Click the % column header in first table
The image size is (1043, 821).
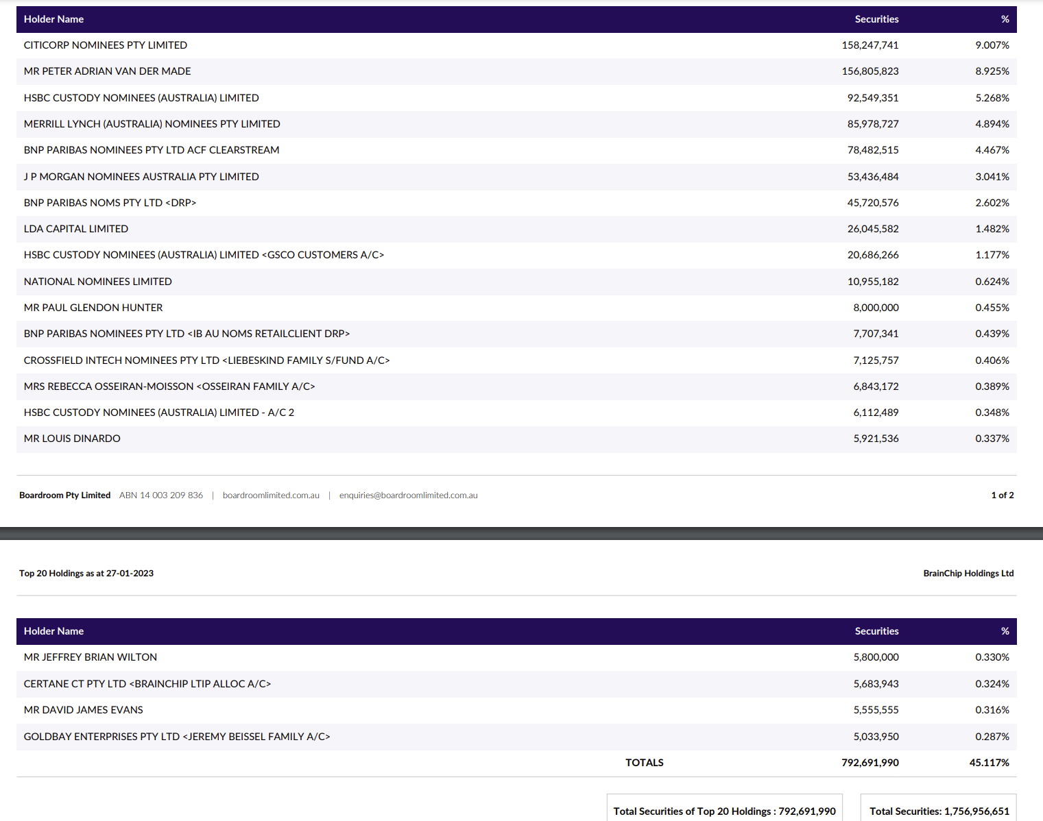coord(1005,19)
